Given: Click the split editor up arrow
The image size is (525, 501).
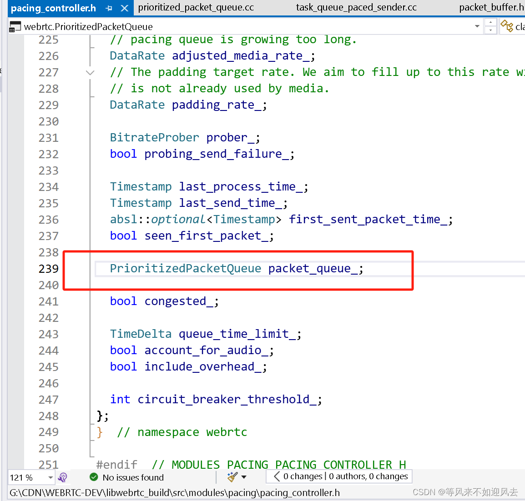Looking at the screenshot, I should 490,23.
